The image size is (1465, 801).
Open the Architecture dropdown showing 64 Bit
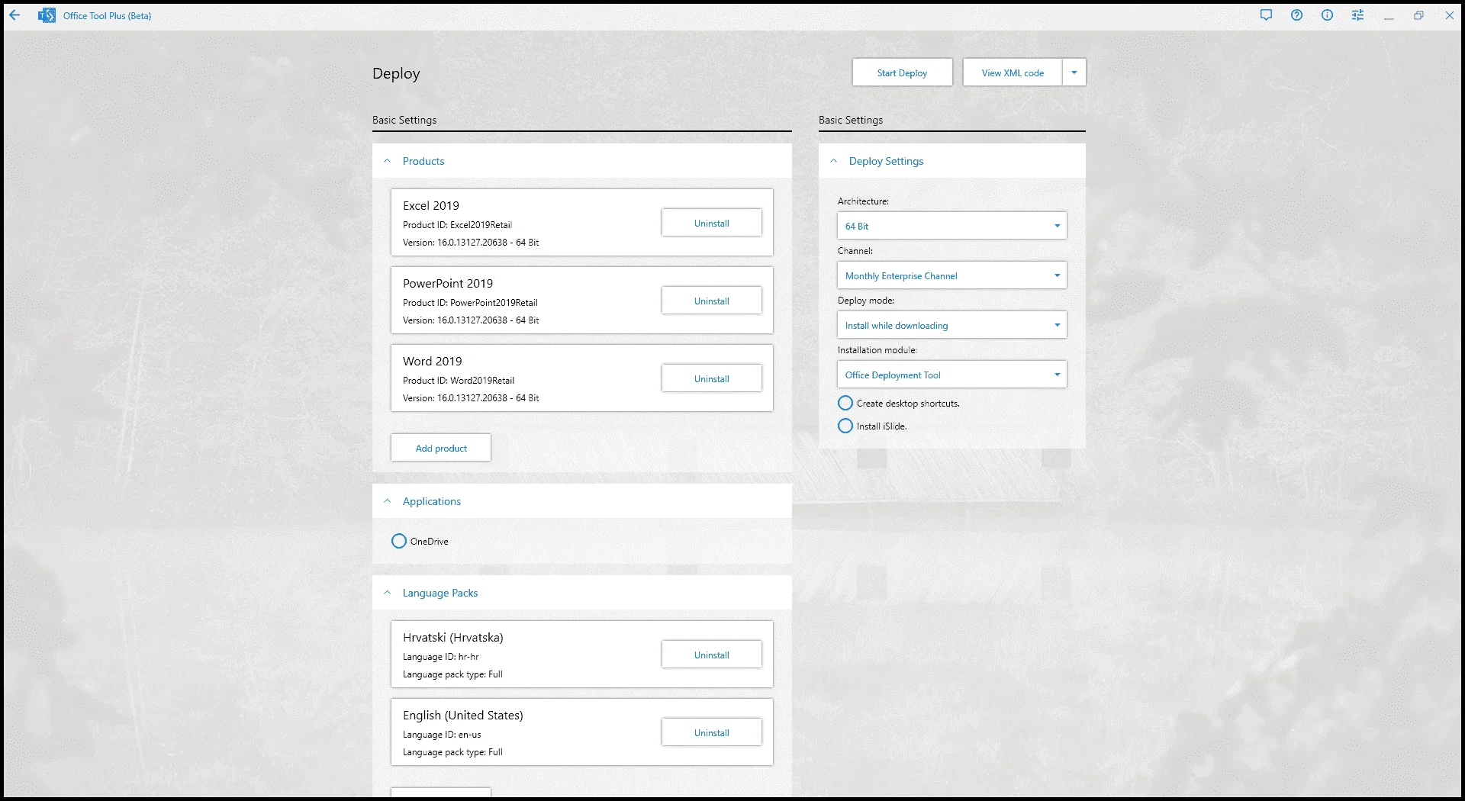click(951, 226)
